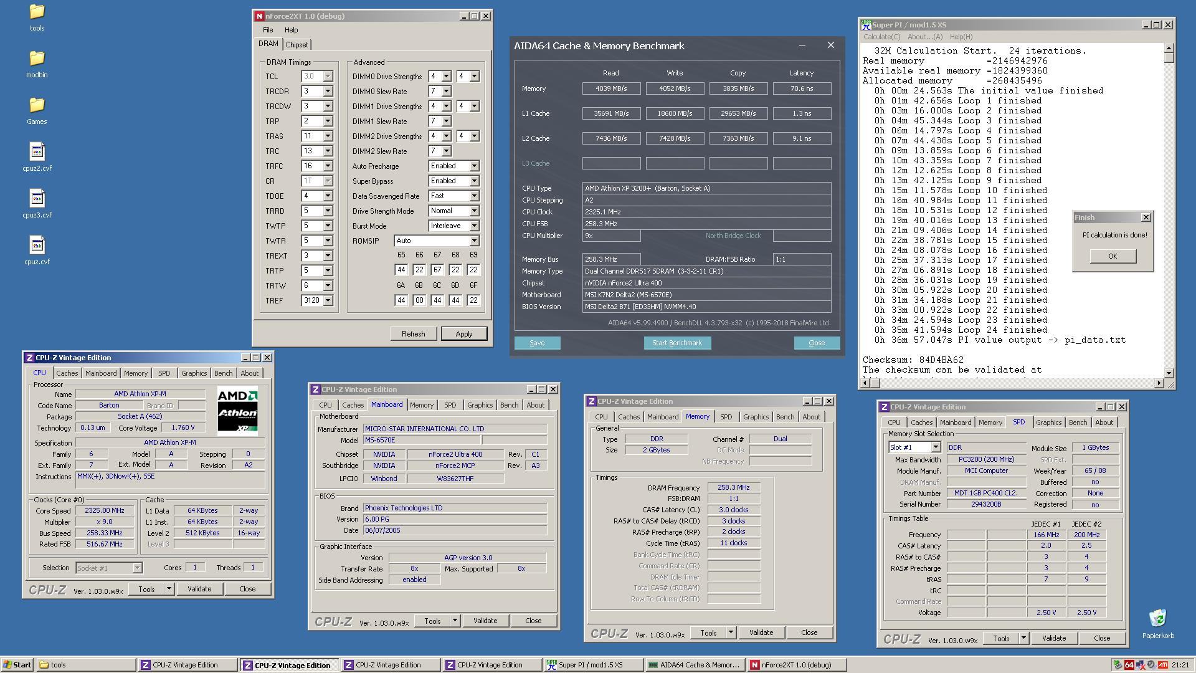
Task: Open the Auto Precharge dropdown
Action: coord(474,166)
